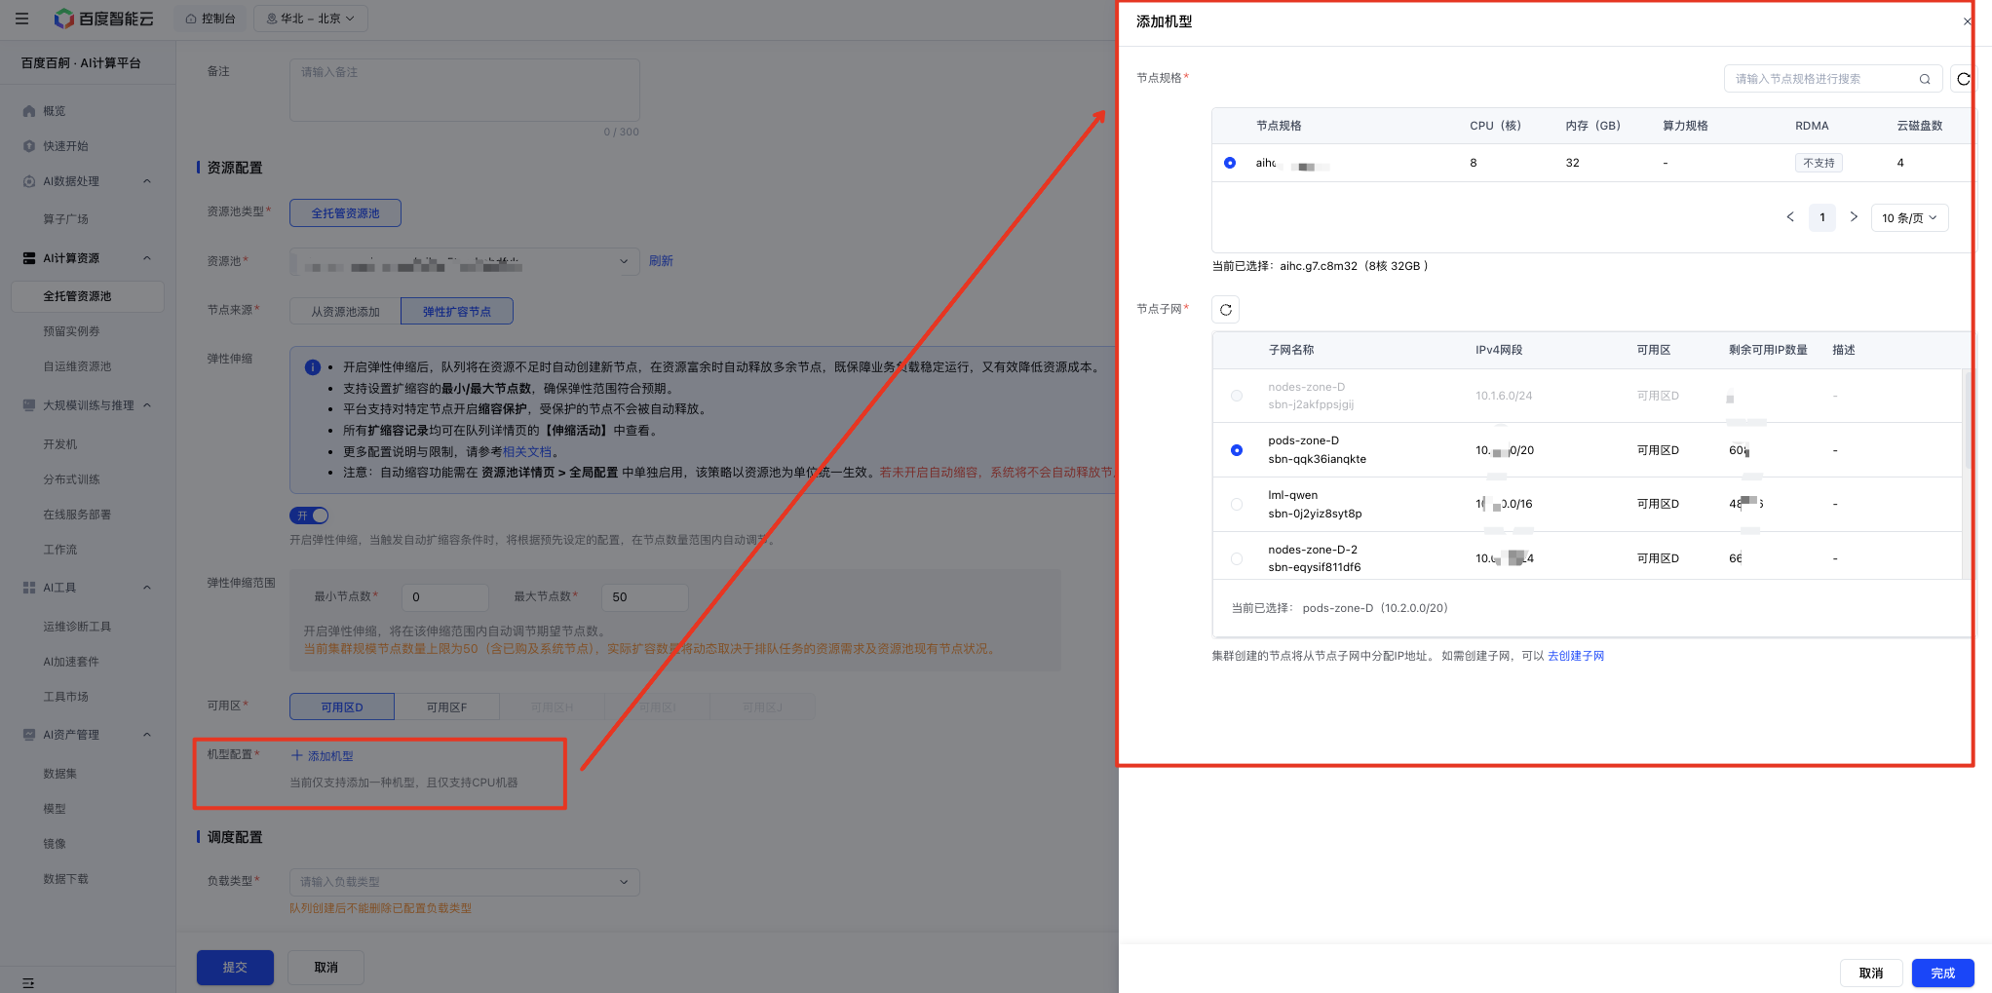
Task: Open 概览 overview in sidebar
Action: [55, 111]
